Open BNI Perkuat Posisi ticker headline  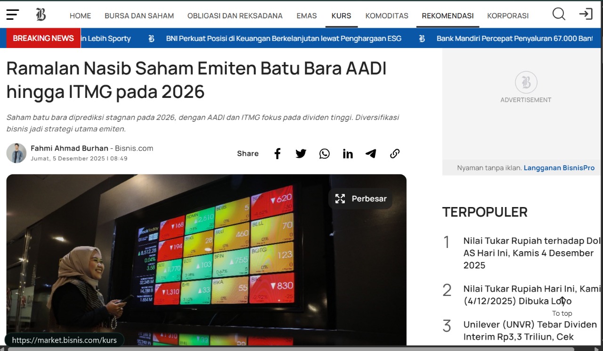click(x=284, y=39)
